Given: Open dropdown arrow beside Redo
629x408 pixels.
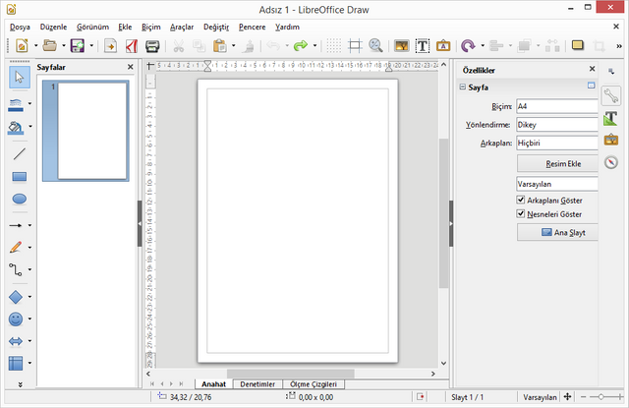Looking at the screenshot, I should point(314,46).
